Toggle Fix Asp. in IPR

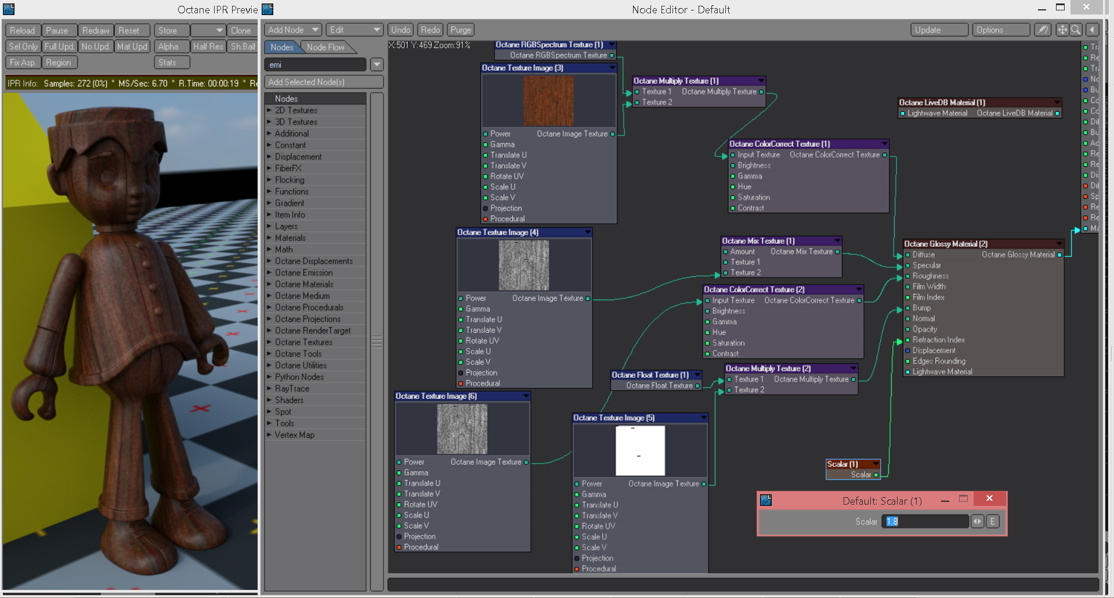pos(23,63)
